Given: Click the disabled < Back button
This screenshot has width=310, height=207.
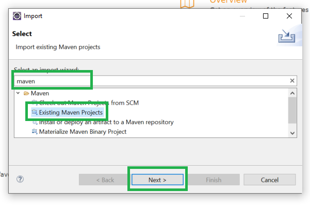Looking at the screenshot, I should 105,180.
